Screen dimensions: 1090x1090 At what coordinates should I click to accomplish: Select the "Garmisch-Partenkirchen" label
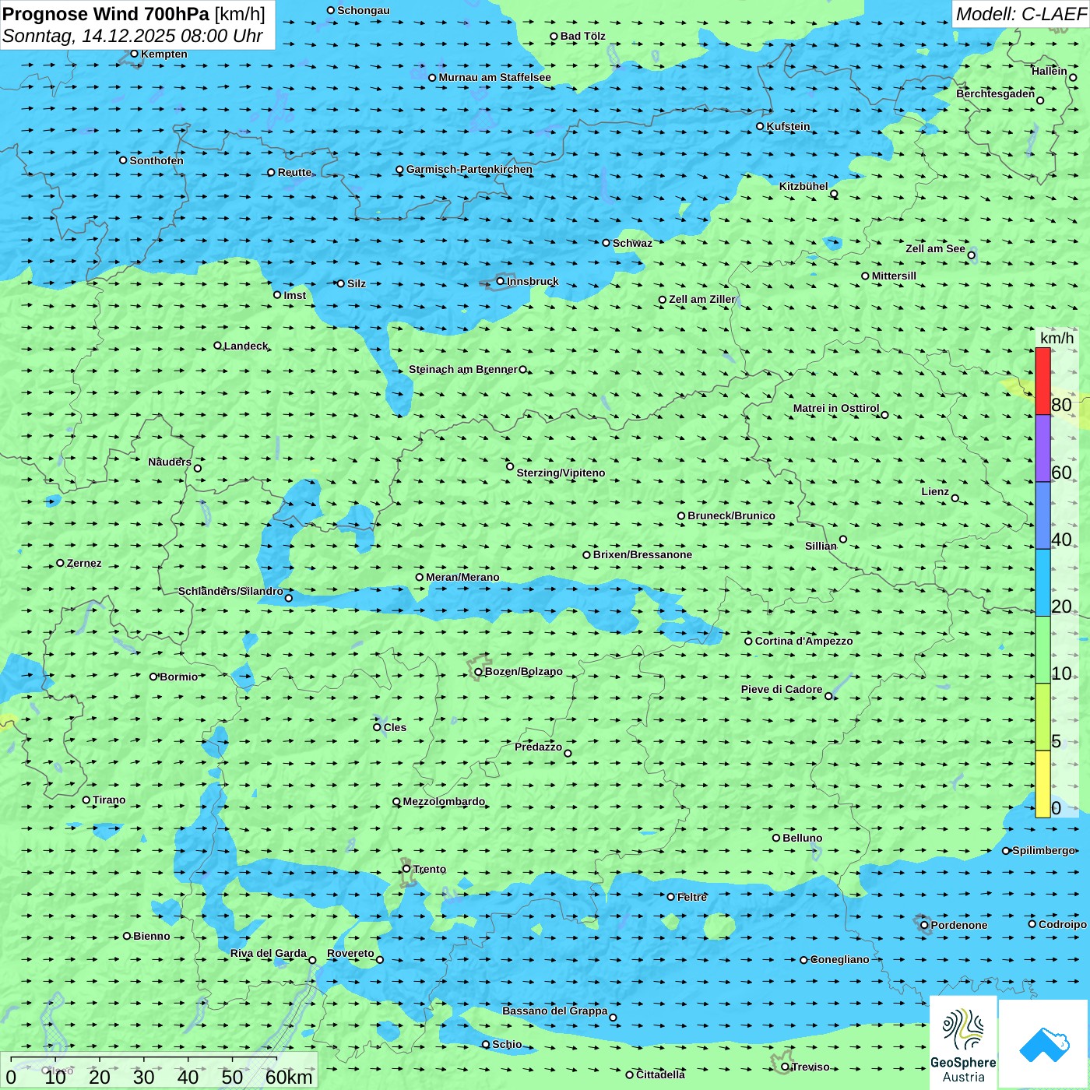coord(469,169)
